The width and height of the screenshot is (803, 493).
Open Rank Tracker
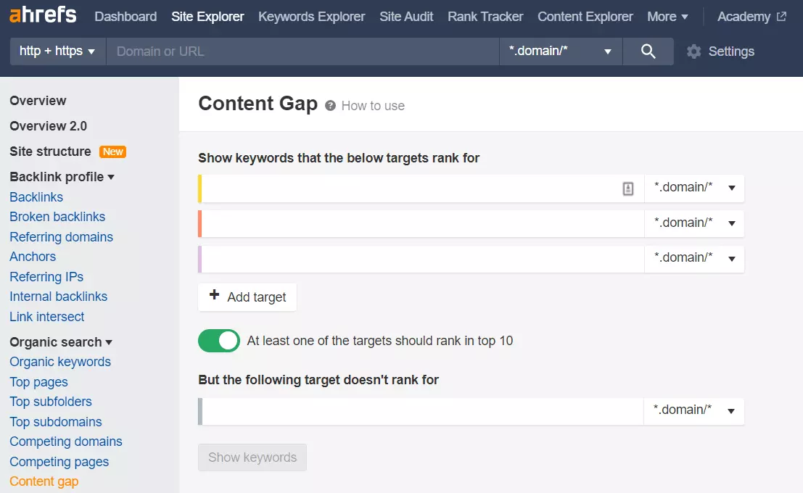pos(485,17)
